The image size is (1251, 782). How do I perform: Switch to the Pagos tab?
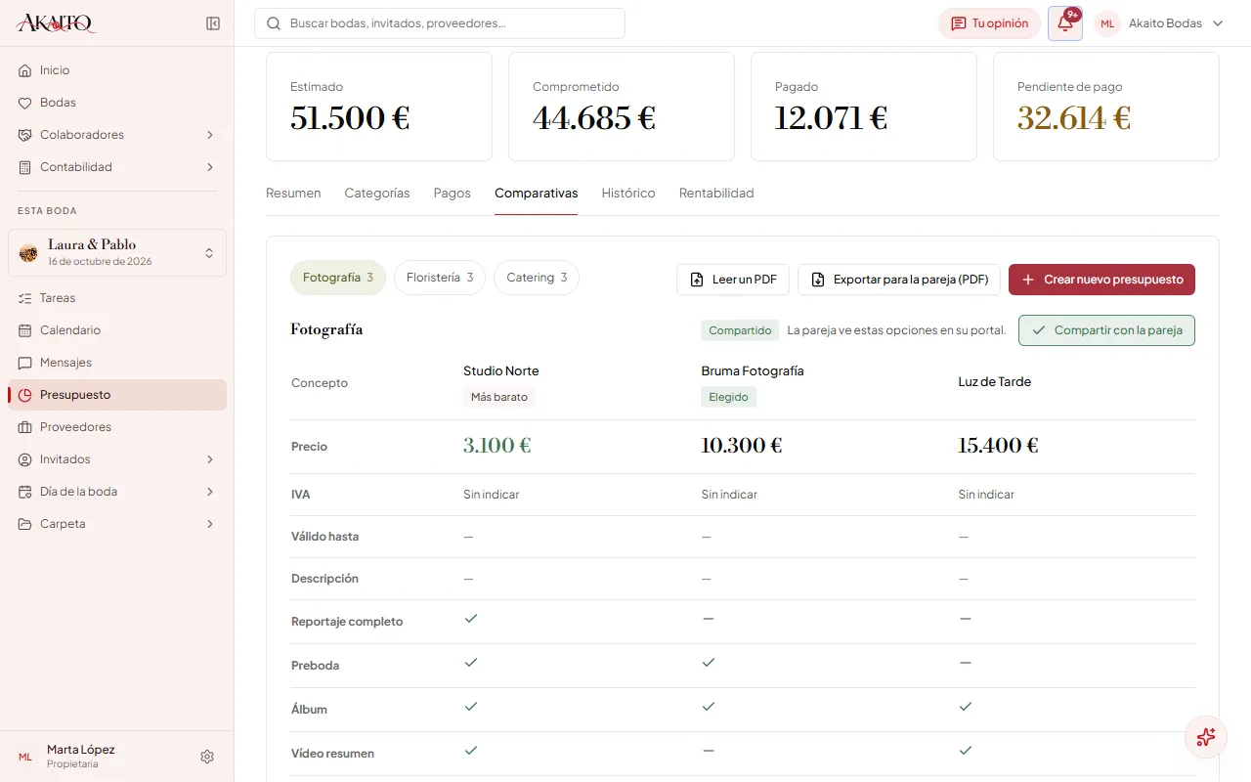(453, 194)
